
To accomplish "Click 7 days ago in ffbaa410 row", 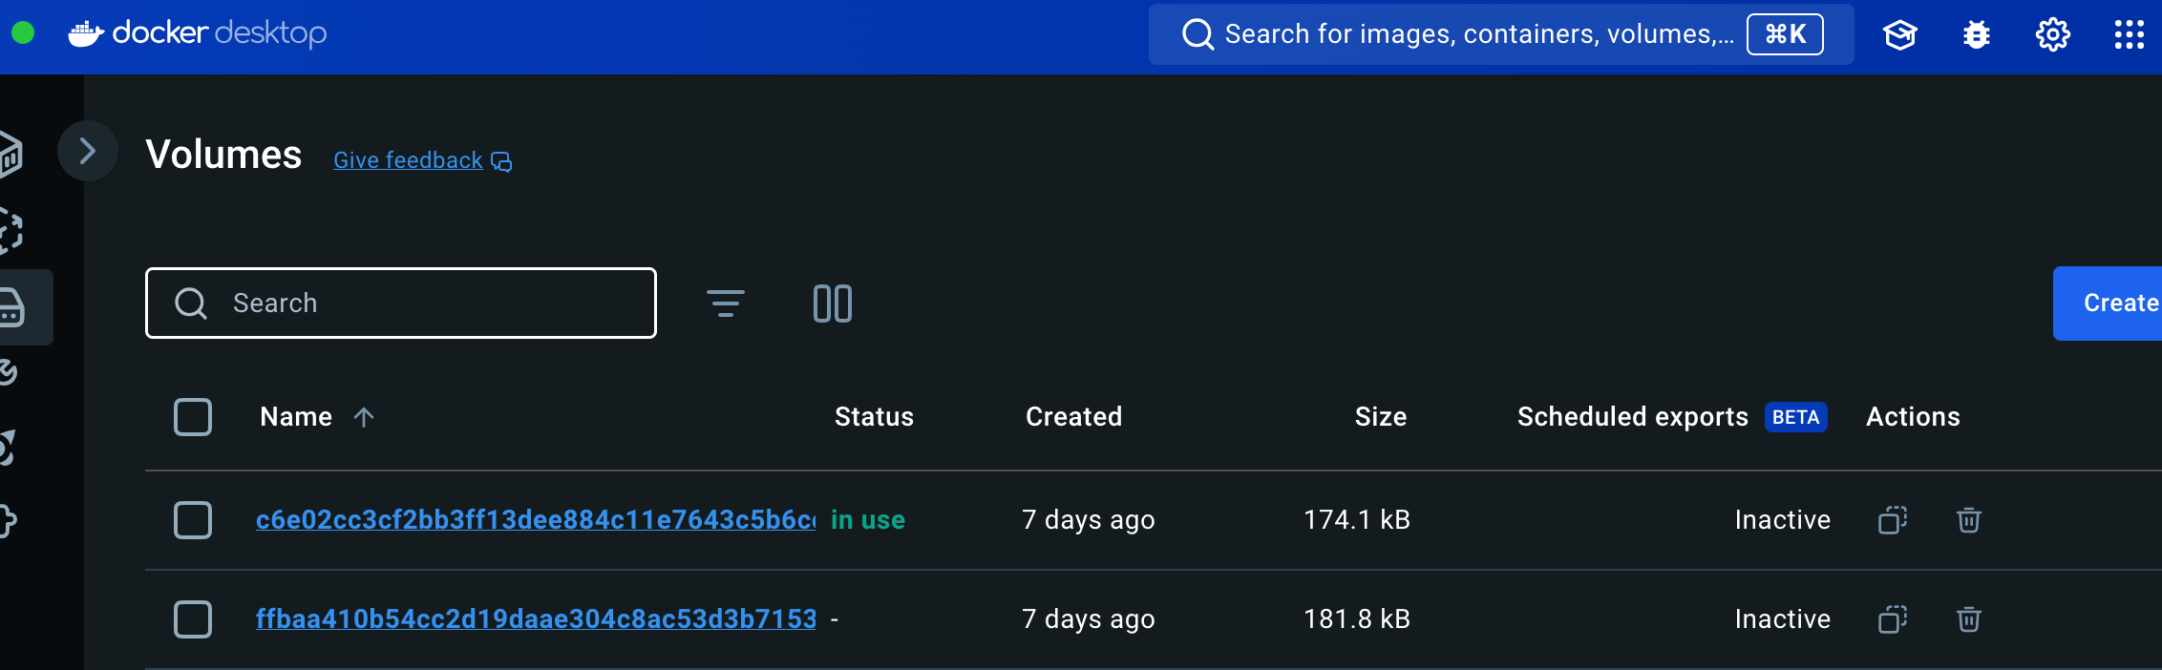I will (x=1088, y=619).
